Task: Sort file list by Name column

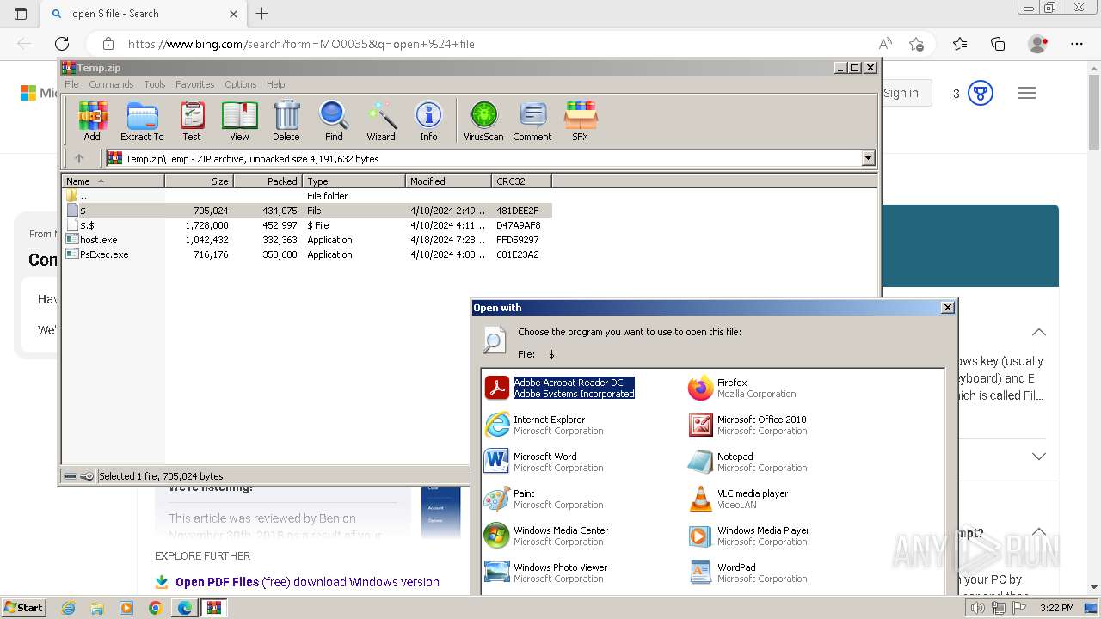Action: (113, 181)
